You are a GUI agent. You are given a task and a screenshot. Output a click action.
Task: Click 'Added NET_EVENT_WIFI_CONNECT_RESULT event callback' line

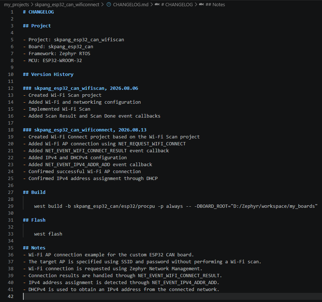click(x=96, y=151)
